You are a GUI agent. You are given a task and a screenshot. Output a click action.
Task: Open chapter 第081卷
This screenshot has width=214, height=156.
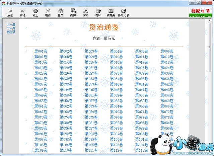[91, 123]
